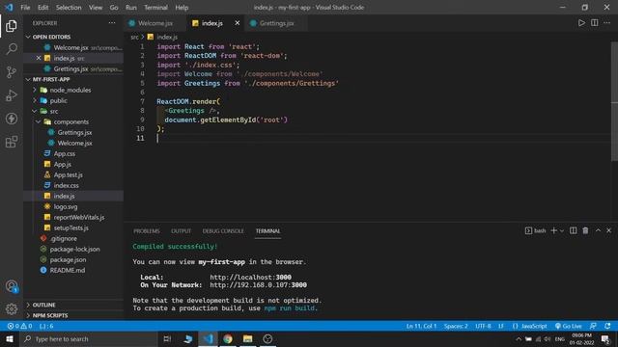The height and width of the screenshot is (347, 618).
Task: Open the Explorer view in activity bar
Action: point(12,26)
